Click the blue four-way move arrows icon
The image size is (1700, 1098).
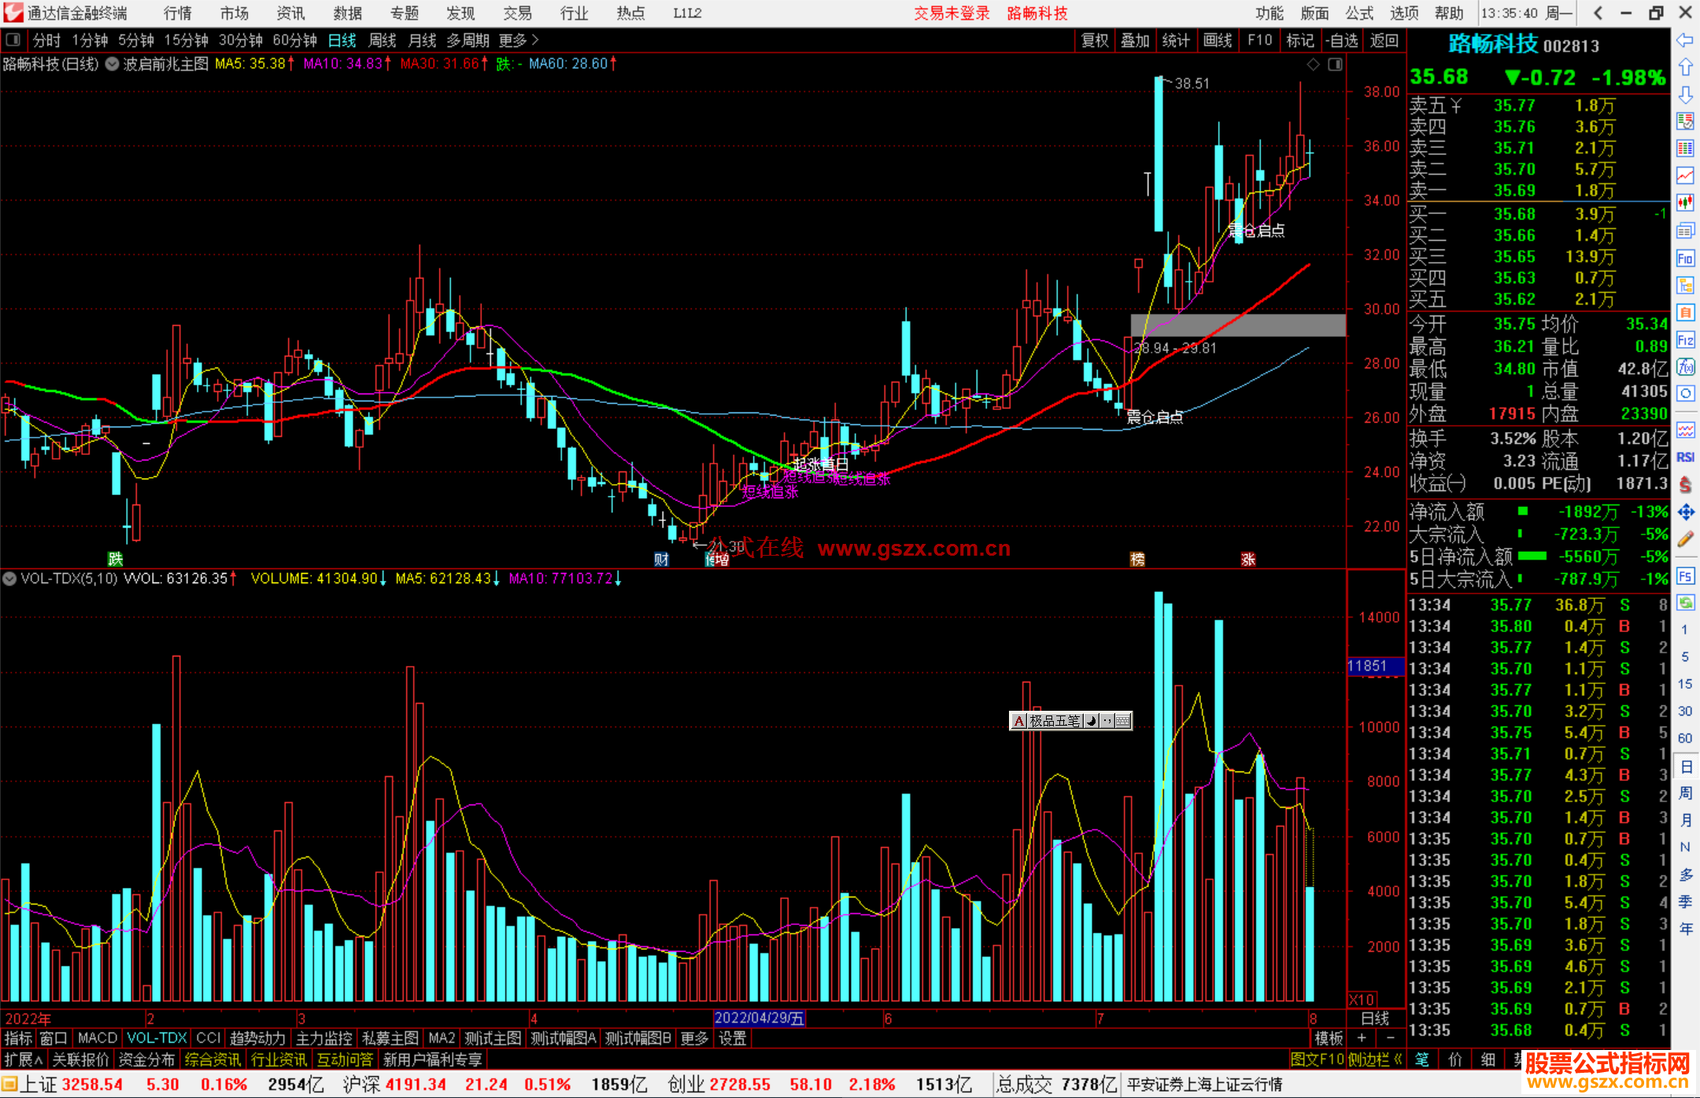click(x=1685, y=512)
